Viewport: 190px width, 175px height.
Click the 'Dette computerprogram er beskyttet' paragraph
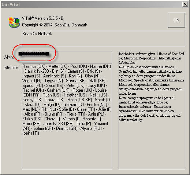point(150,109)
